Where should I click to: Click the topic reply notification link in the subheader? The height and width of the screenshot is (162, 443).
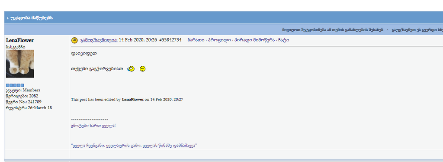point(333,30)
